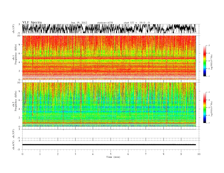This screenshot has height=173, width=224.
Task: Click the lower color bar beside the ch.2 spectrogram
Action: pos(204,107)
